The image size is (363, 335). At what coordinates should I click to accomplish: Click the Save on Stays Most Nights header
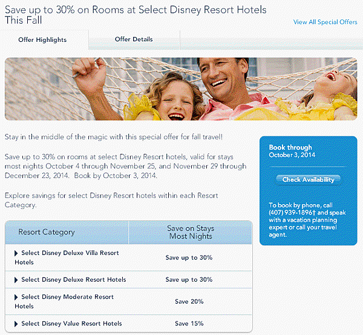190,233
